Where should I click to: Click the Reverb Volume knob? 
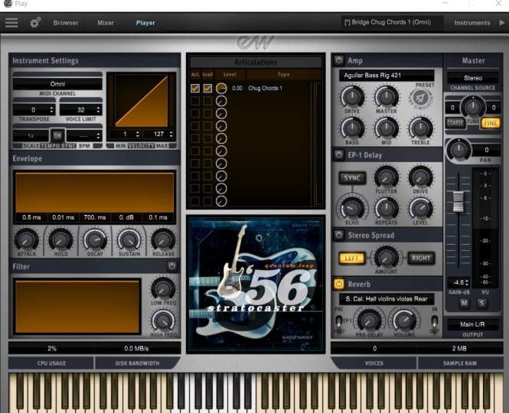404,320
